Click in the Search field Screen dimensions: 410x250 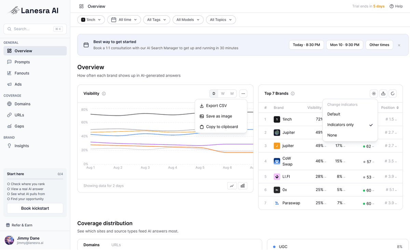(x=35, y=29)
